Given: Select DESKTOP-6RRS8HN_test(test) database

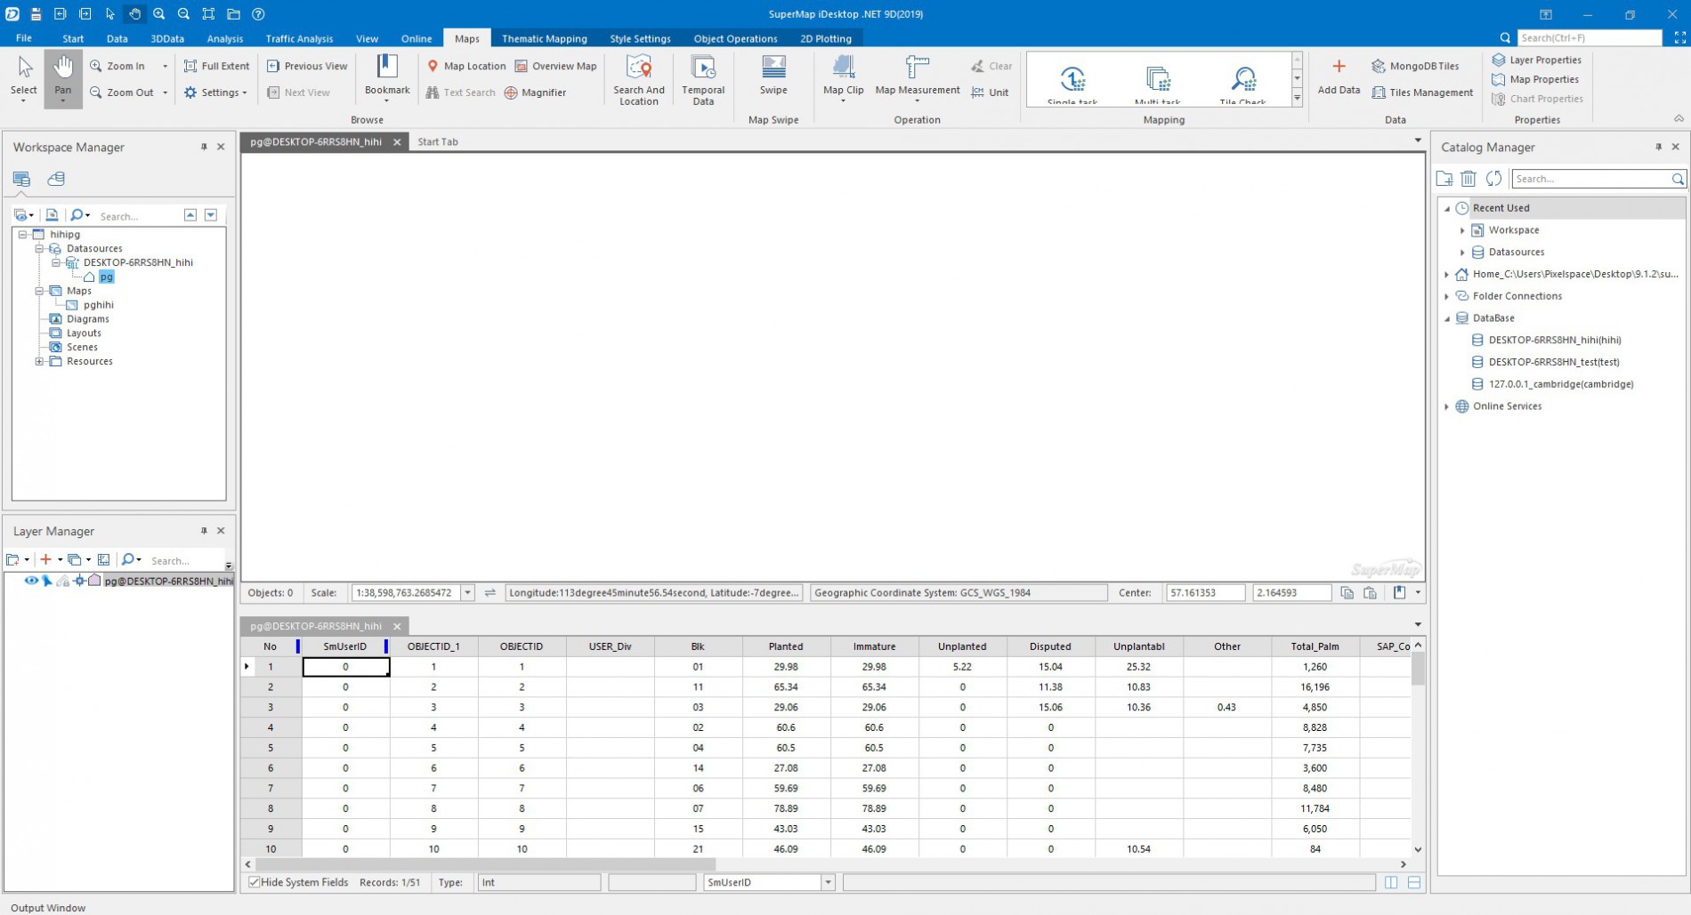Looking at the screenshot, I should 1554,362.
